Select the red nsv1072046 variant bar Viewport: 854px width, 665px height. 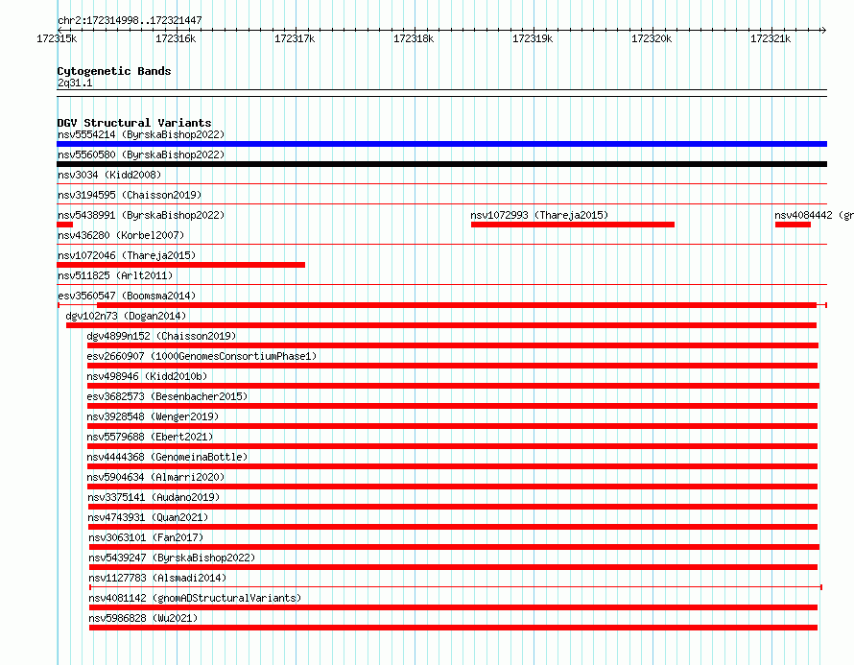(x=180, y=265)
